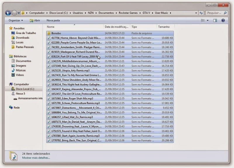Create a folder with Nova pasta
234x168 pixels.
[53, 20]
